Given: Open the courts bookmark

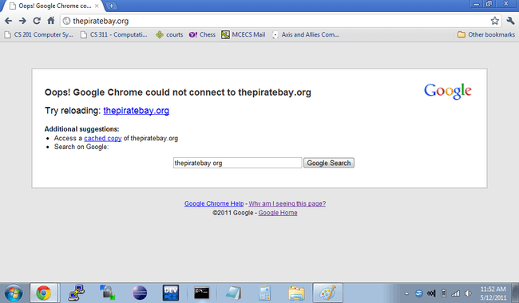Looking at the screenshot, I should [x=169, y=35].
